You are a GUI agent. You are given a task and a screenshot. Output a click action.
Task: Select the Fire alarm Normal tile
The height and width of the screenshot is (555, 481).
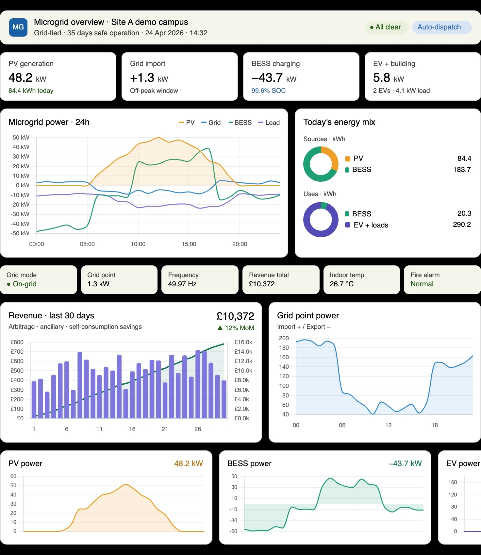coord(442,280)
